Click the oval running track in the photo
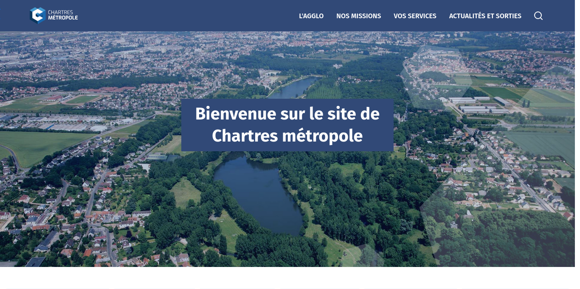This screenshot has width=580, height=289. coord(83,99)
